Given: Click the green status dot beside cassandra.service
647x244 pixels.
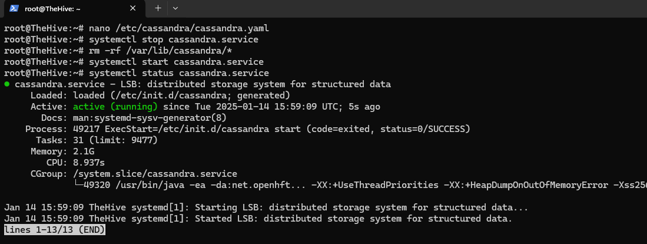Looking at the screenshot, I should (6, 84).
